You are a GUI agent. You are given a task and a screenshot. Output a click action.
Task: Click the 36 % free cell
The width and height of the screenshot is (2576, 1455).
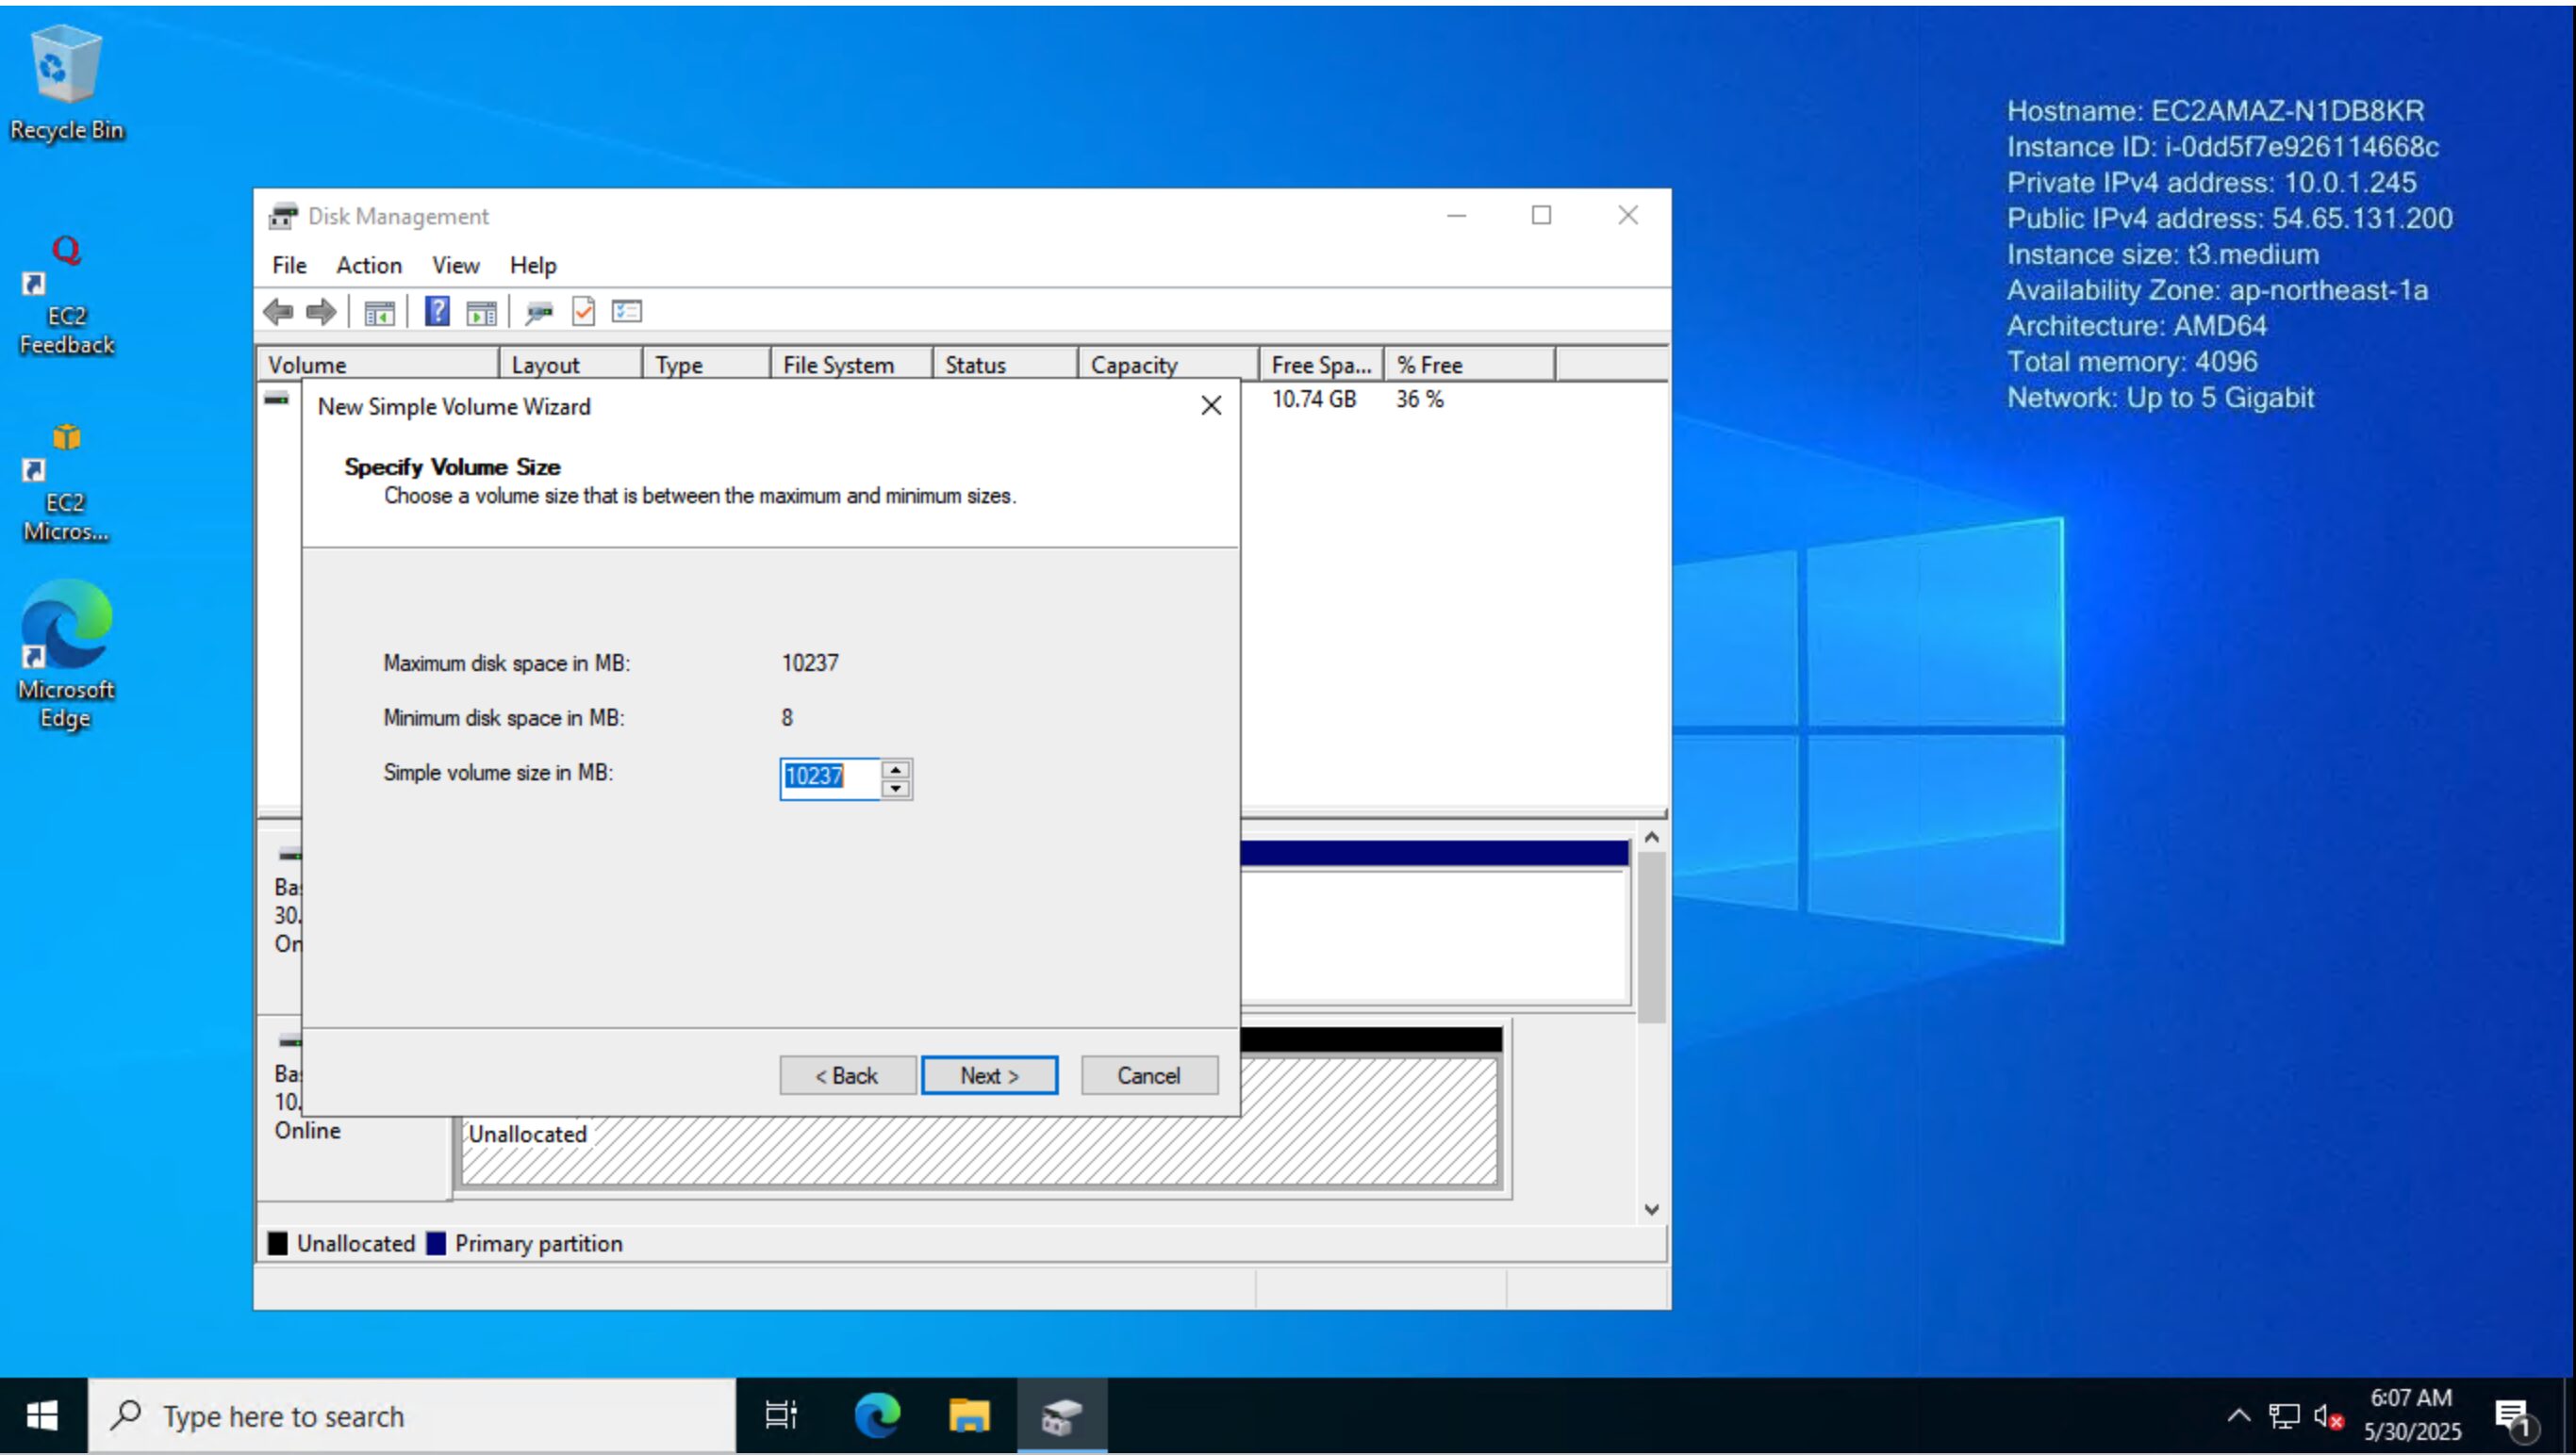coord(1420,399)
